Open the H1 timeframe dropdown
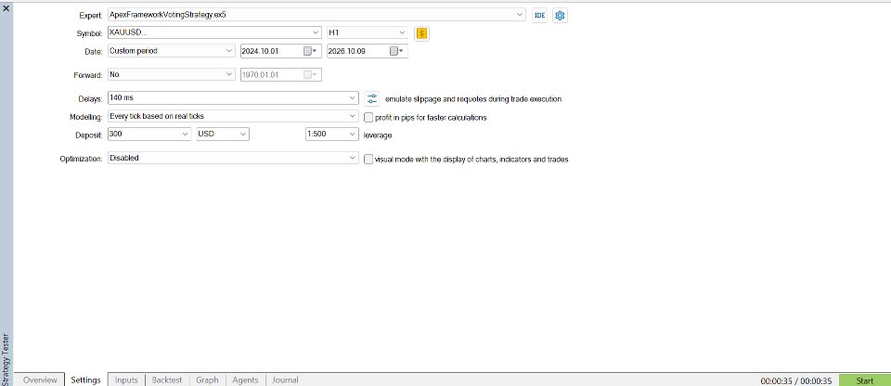 click(368, 33)
